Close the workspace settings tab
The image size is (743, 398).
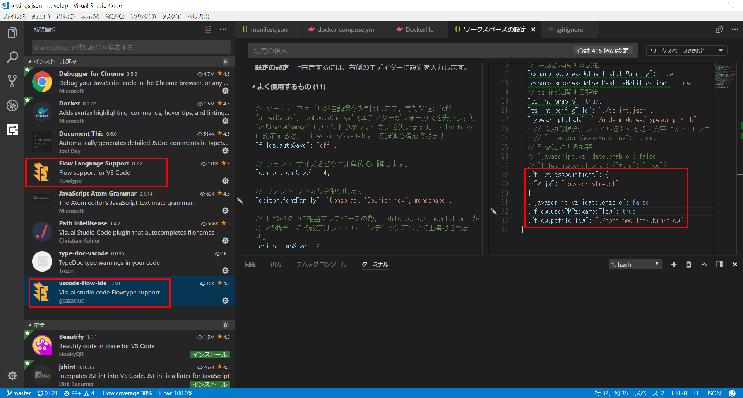click(x=533, y=29)
